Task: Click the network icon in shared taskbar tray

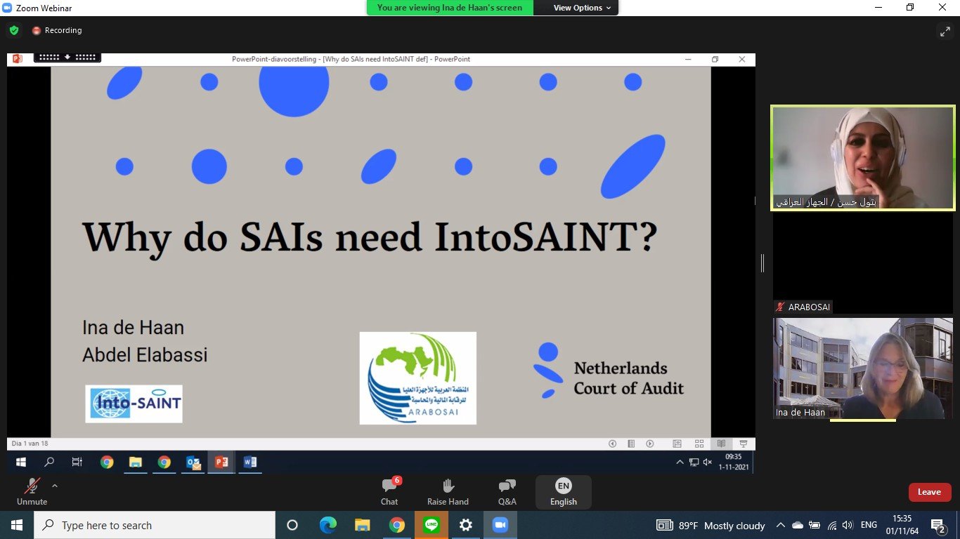Action: 694,462
